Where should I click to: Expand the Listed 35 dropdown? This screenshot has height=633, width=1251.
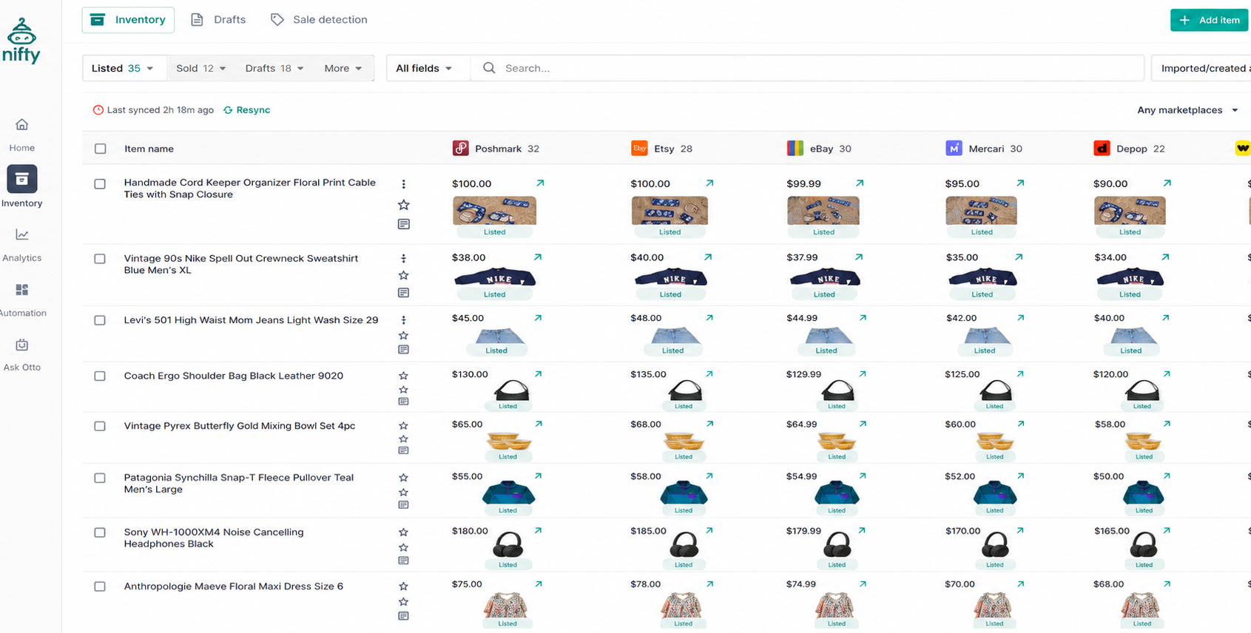click(x=124, y=68)
